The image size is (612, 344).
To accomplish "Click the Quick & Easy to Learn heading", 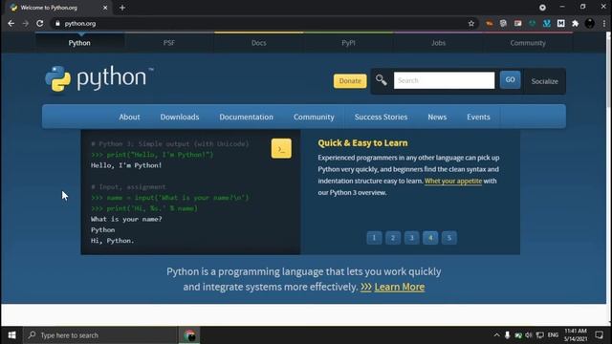I will click(x=362, y=143).
